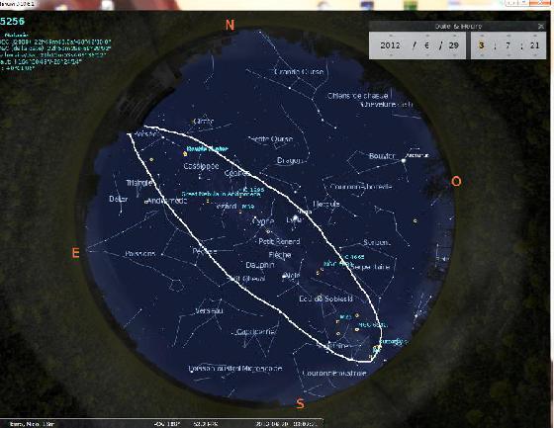Click the Dauphin constellation label
This screenshot has width=554, height=428.
[x=260, y=265]
